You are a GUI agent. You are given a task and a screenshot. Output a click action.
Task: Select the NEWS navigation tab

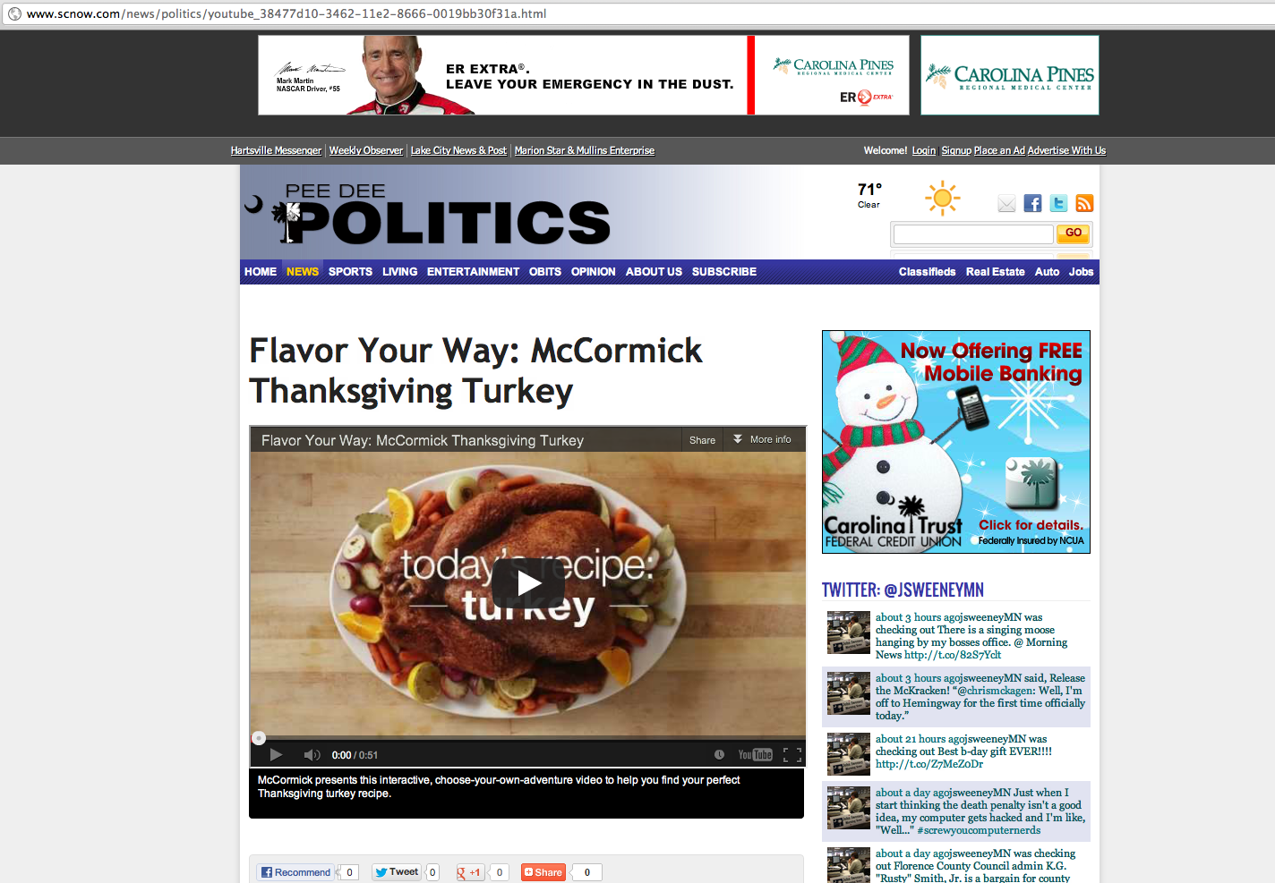click(303, 272)
